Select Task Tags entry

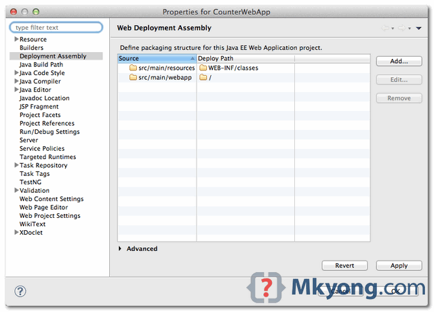click(x=35, y=173)
